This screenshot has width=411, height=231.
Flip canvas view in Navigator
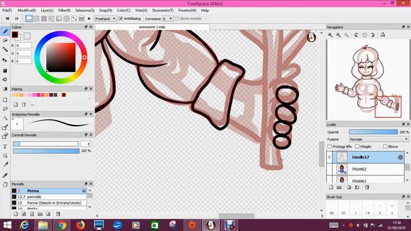click(383, 35)
